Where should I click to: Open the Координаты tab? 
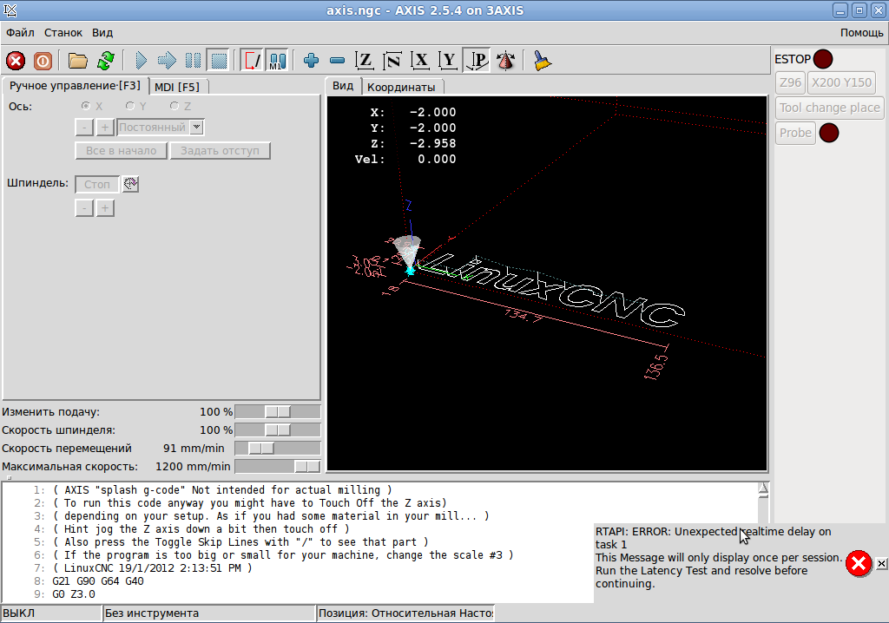401,88
